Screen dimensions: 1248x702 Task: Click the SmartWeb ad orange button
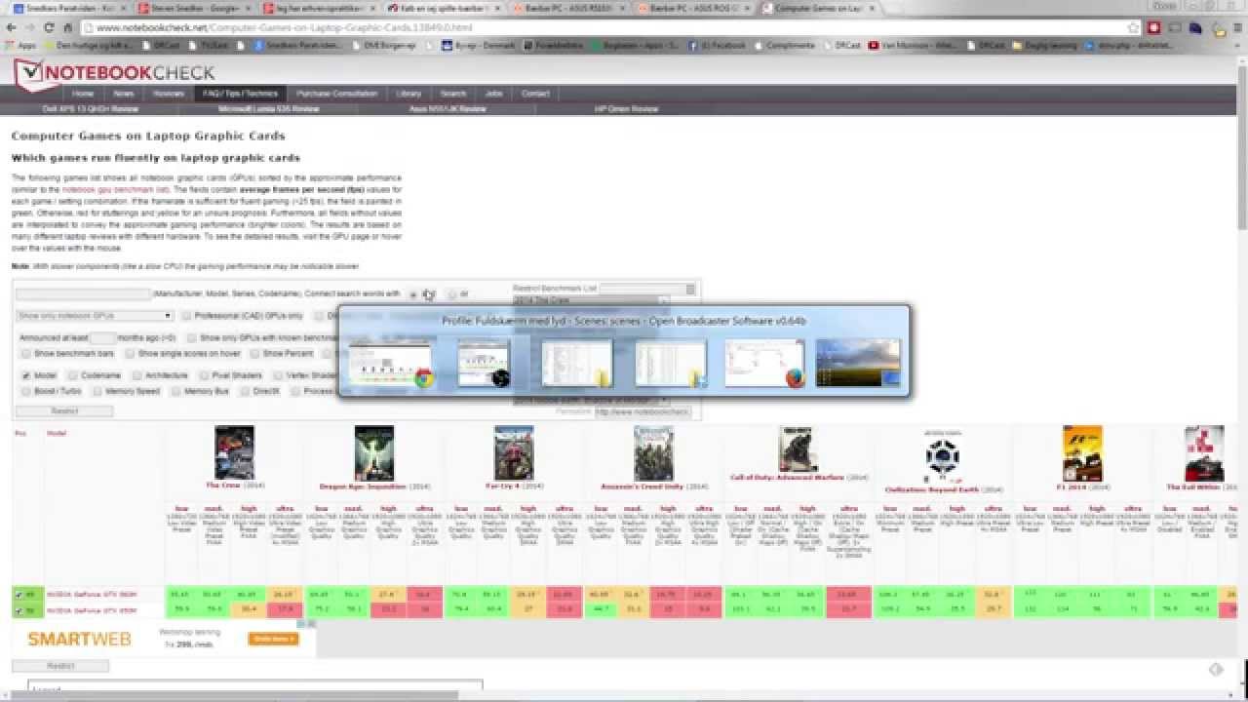[273, 639]
